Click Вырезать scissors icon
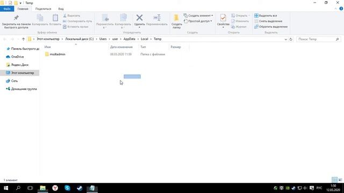The width and height of the screenshot is (344, 193). pyautogui.click(x=64, y=16)
